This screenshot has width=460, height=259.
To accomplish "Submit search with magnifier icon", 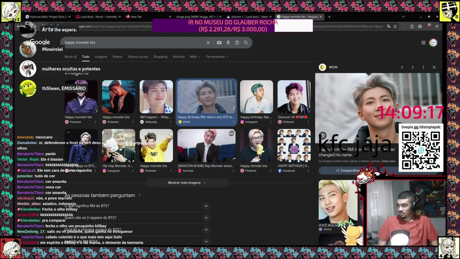I will point(246,42).
